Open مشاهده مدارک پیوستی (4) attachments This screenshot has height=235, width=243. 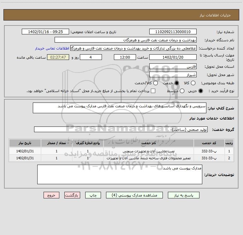tap(134, 195)
